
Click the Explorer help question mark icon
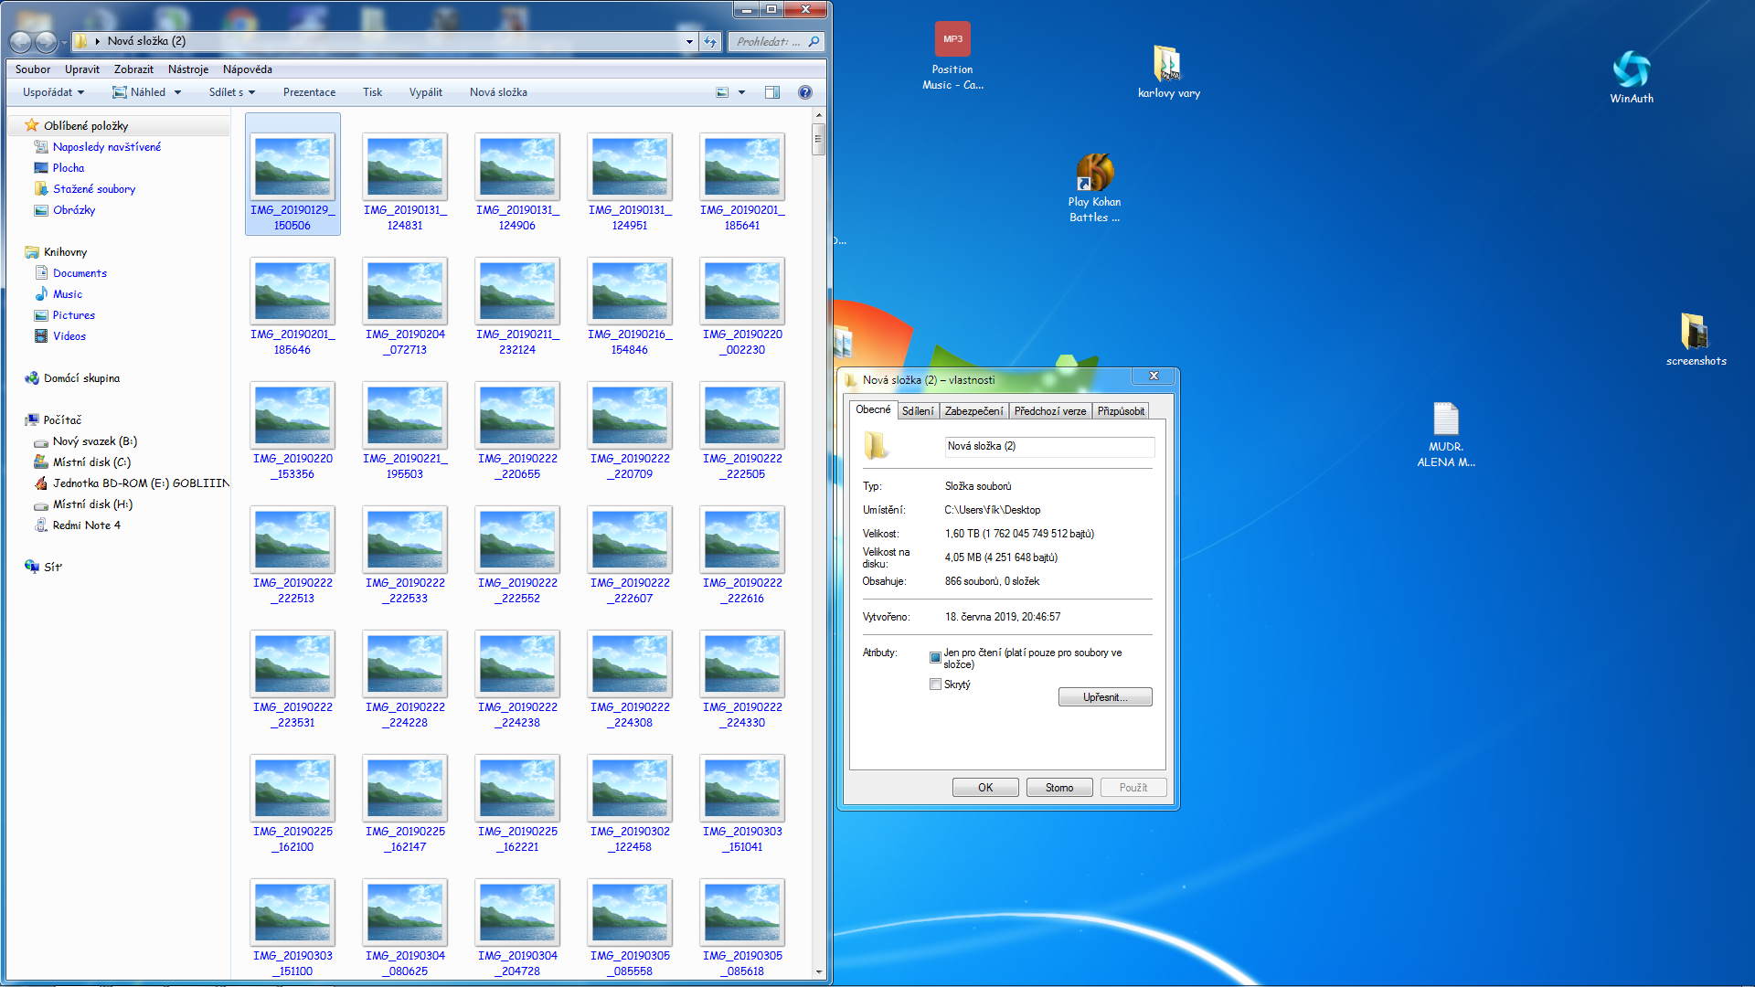click(x=804, y=92)
